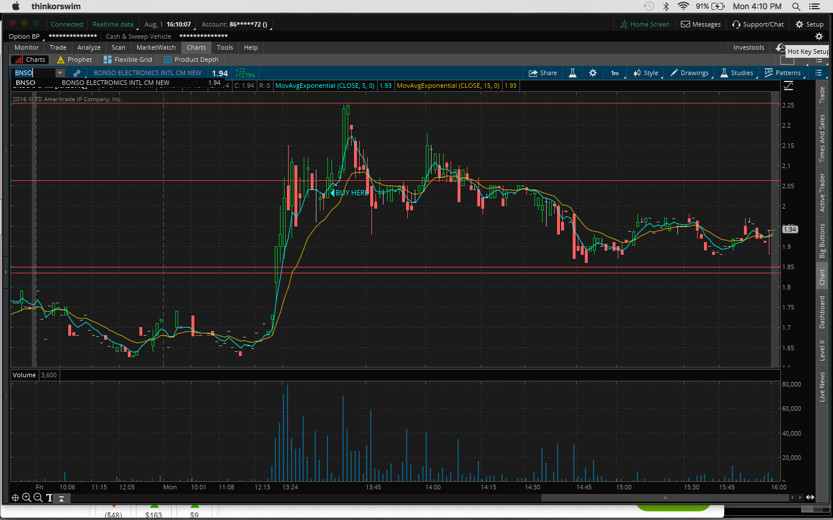Click the account info gear icon

click(819, 36)
